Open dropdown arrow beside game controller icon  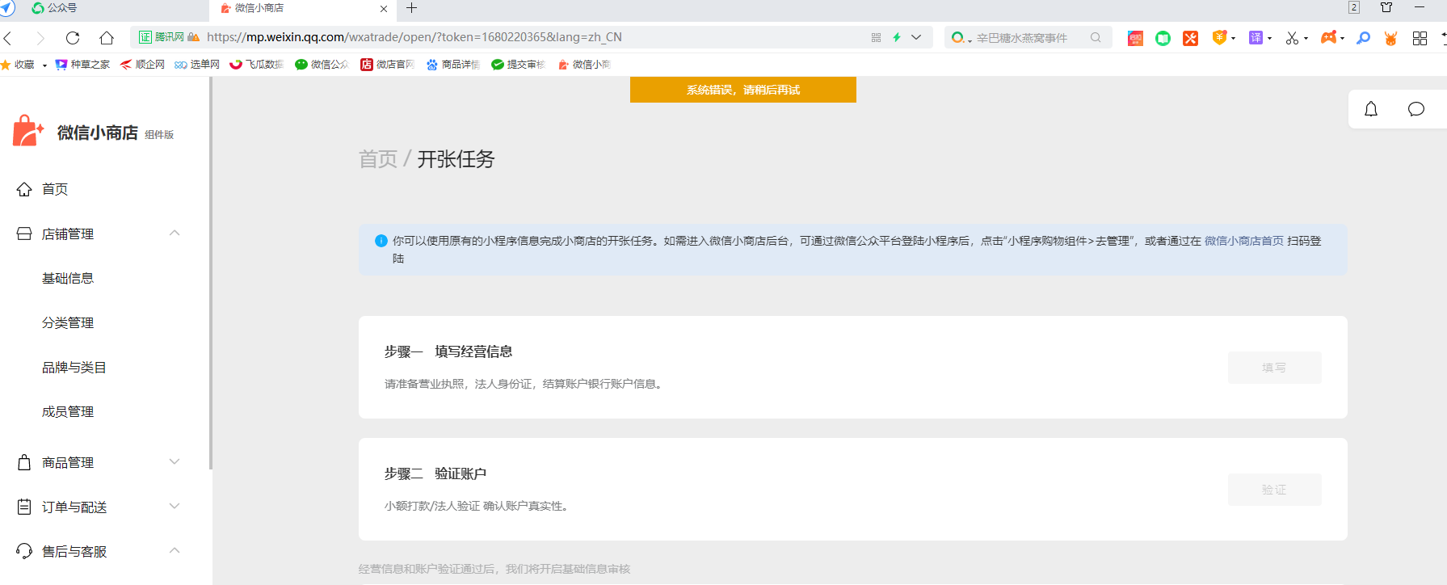click(1342, 39)
